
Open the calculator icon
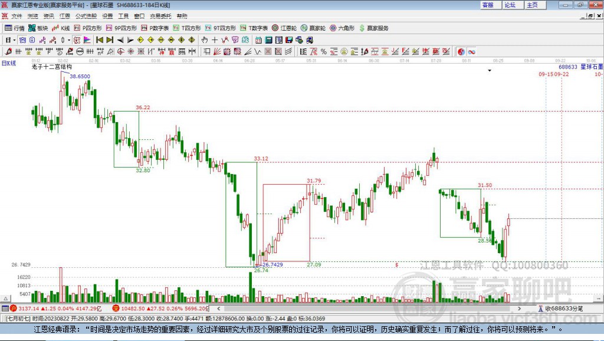coord(268,40)
